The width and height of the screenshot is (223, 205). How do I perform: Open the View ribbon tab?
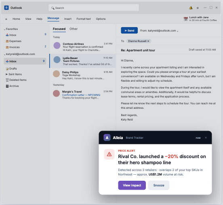click(x=28, y=19)
